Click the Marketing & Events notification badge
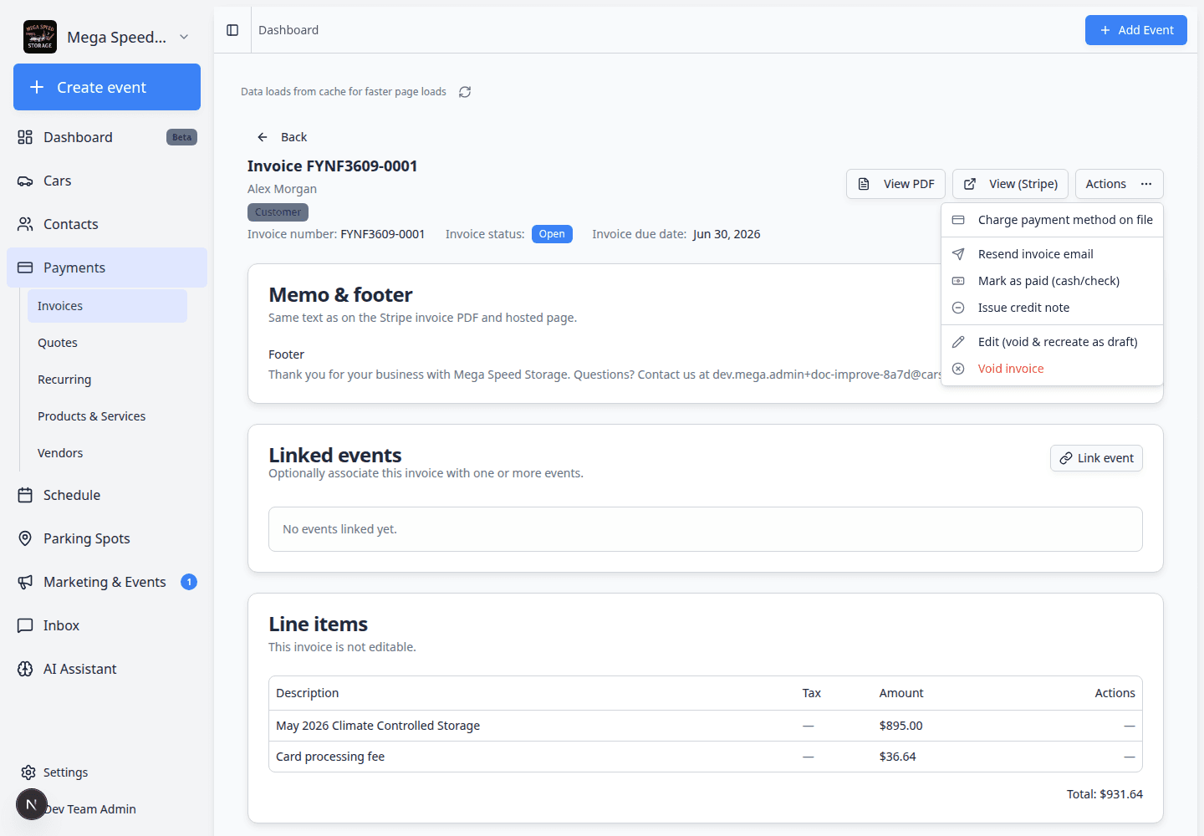The height and width of the screenshot is (836, 1204). (x=189, y=582)
